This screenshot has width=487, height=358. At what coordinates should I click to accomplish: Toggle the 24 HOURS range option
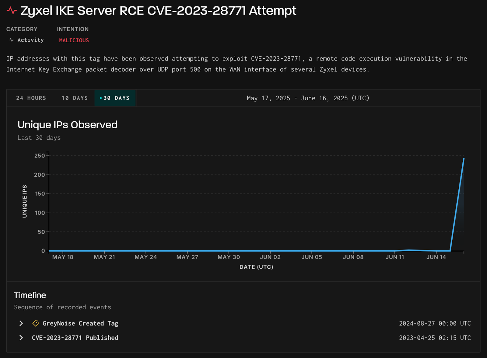click(x=31, y=98)
